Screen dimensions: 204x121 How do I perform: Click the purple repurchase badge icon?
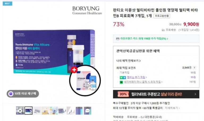11,94
